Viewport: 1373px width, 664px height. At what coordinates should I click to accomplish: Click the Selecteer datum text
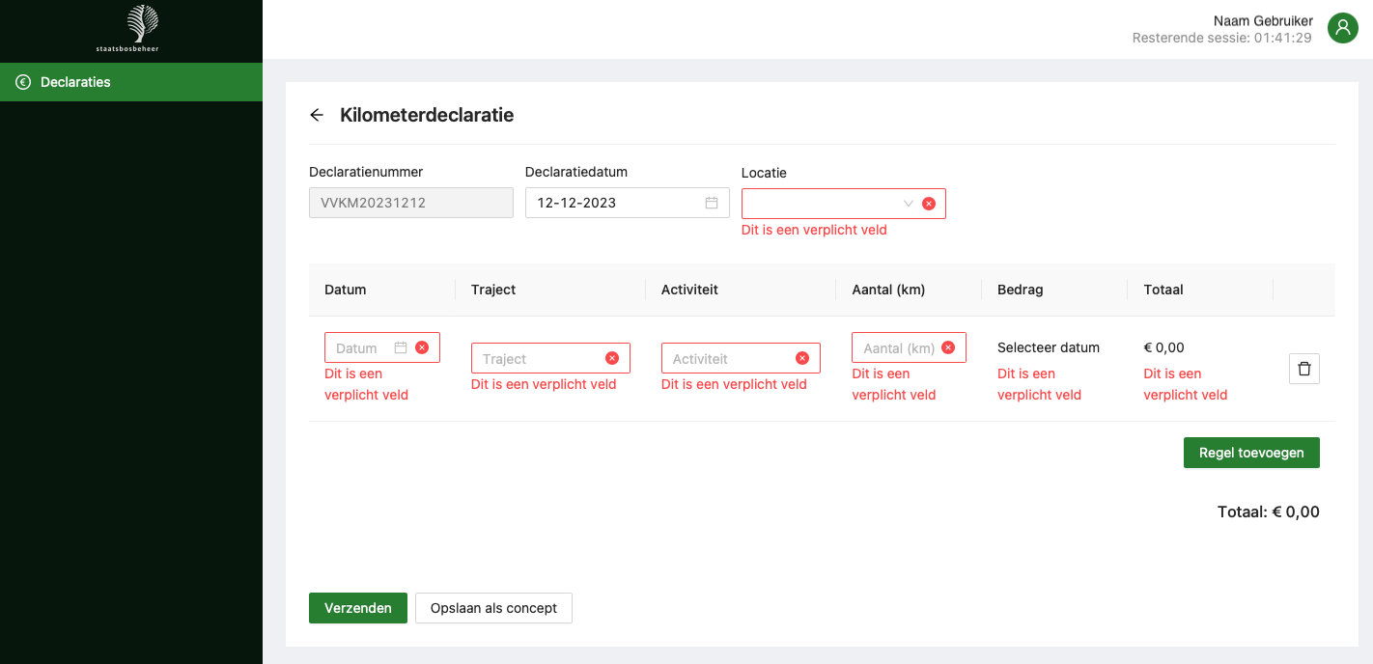pyautogui.click(x=1049, y=347)
